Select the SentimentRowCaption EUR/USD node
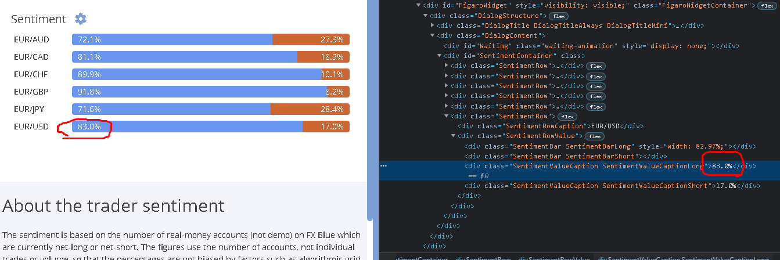The image size is (780, 260). [x=551, y=126]
